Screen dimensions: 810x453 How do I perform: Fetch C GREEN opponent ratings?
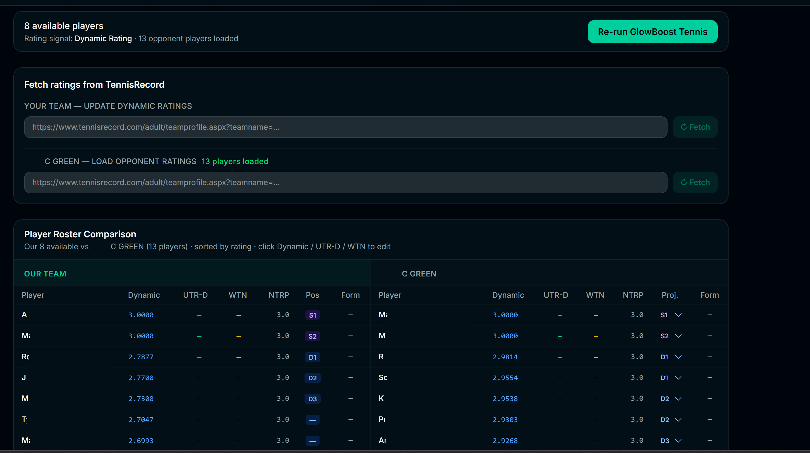tap(695, 182)
